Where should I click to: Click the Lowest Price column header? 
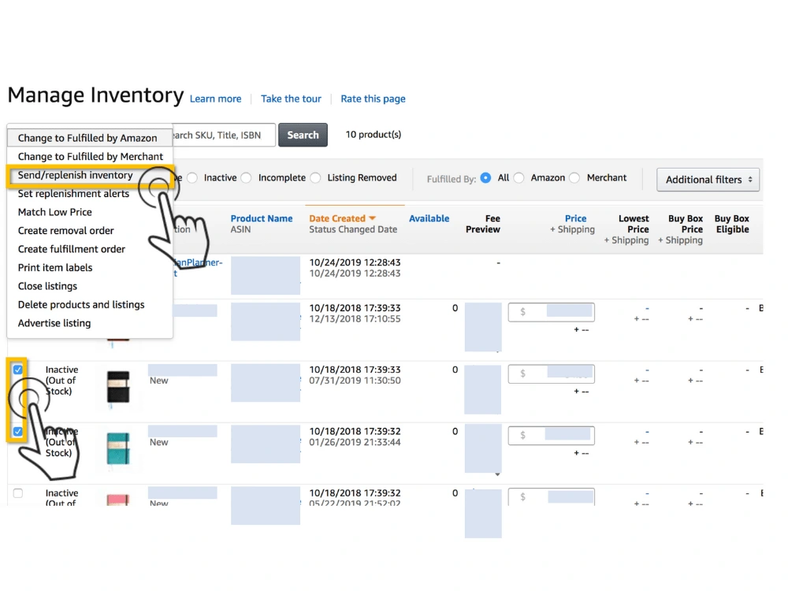tap(634, 224)
